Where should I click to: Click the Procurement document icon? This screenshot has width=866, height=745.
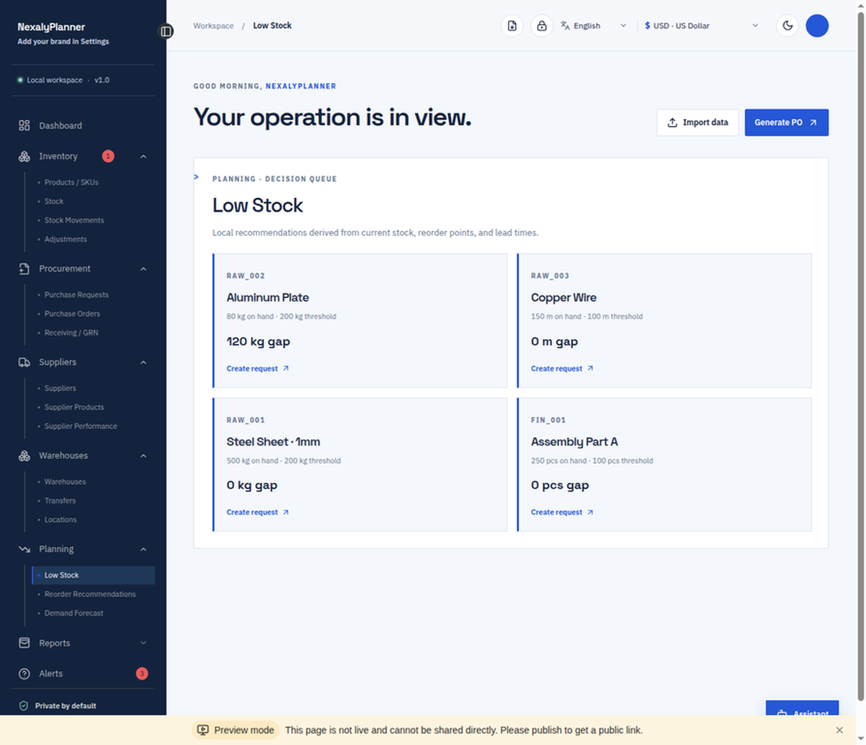(x=24, y=269)
